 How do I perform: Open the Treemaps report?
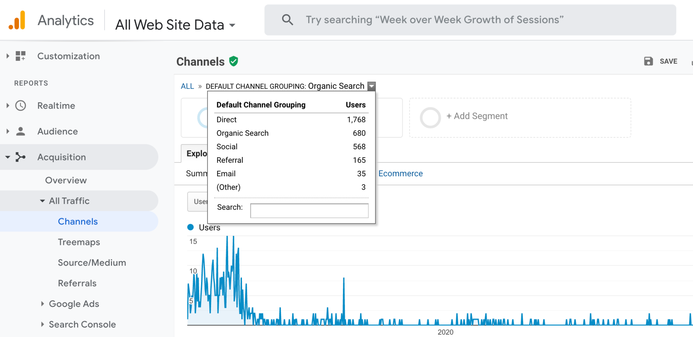(79, 242)
